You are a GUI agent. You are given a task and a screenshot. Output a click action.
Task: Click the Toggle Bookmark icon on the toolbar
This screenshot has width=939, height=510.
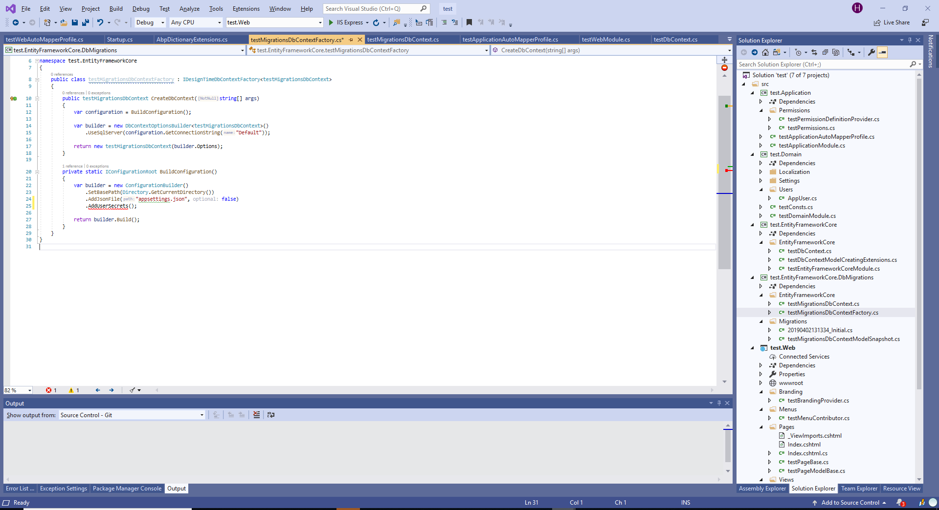[469, 22]
